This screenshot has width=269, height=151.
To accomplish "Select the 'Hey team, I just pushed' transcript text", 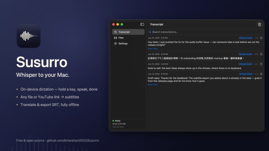I will pyautogui.click(x=203, y=44).
